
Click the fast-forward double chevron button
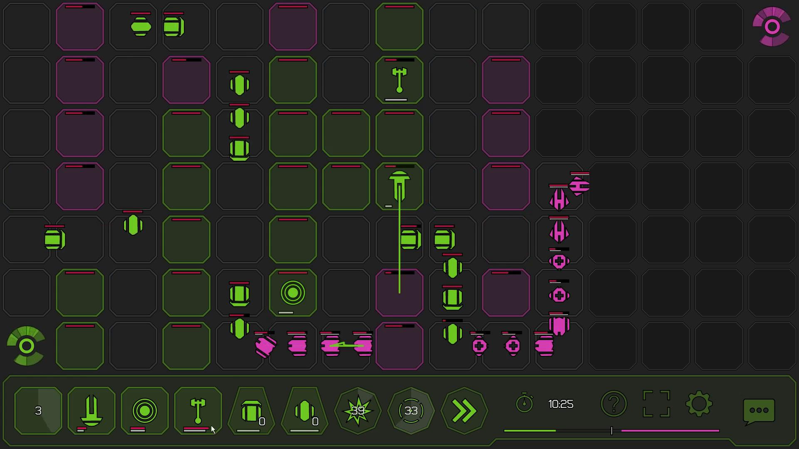(464, 411)
